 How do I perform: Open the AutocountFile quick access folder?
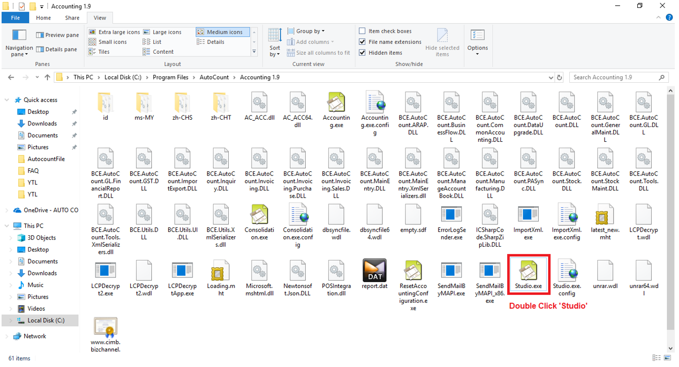pos(46,159)
